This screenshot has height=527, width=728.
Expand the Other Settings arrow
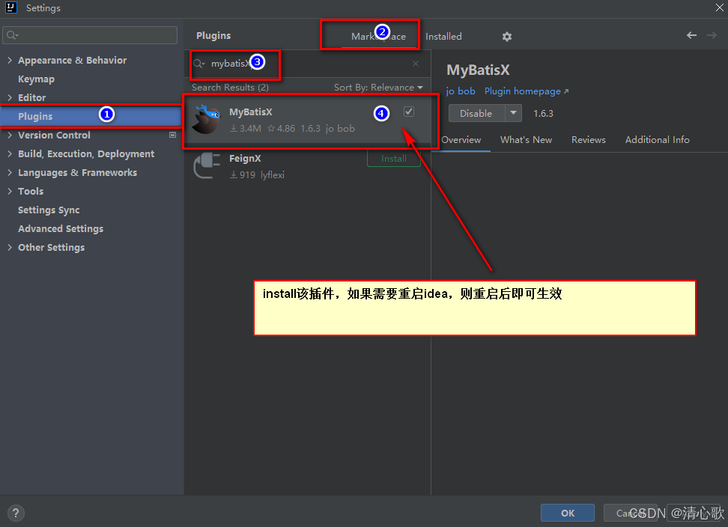pyautogui.click(x=10, y=247)
